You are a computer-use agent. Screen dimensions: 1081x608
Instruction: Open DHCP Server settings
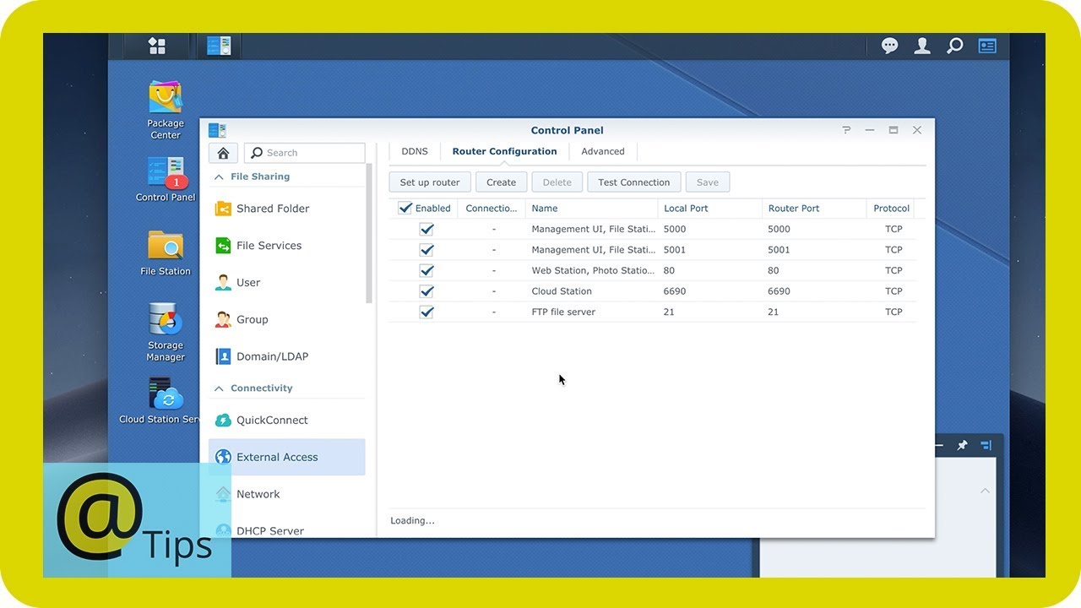tap(270, 531)
